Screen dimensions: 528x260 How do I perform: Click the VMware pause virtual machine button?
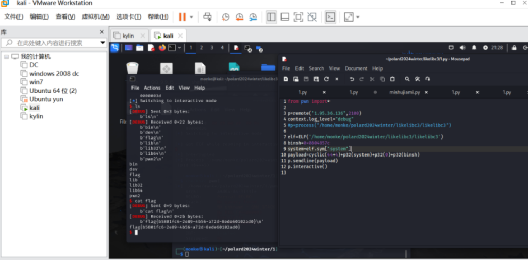(182, 17)
